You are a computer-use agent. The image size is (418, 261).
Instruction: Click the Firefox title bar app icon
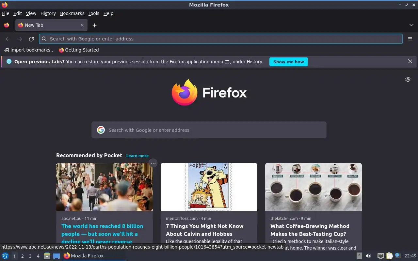point(5,5)
